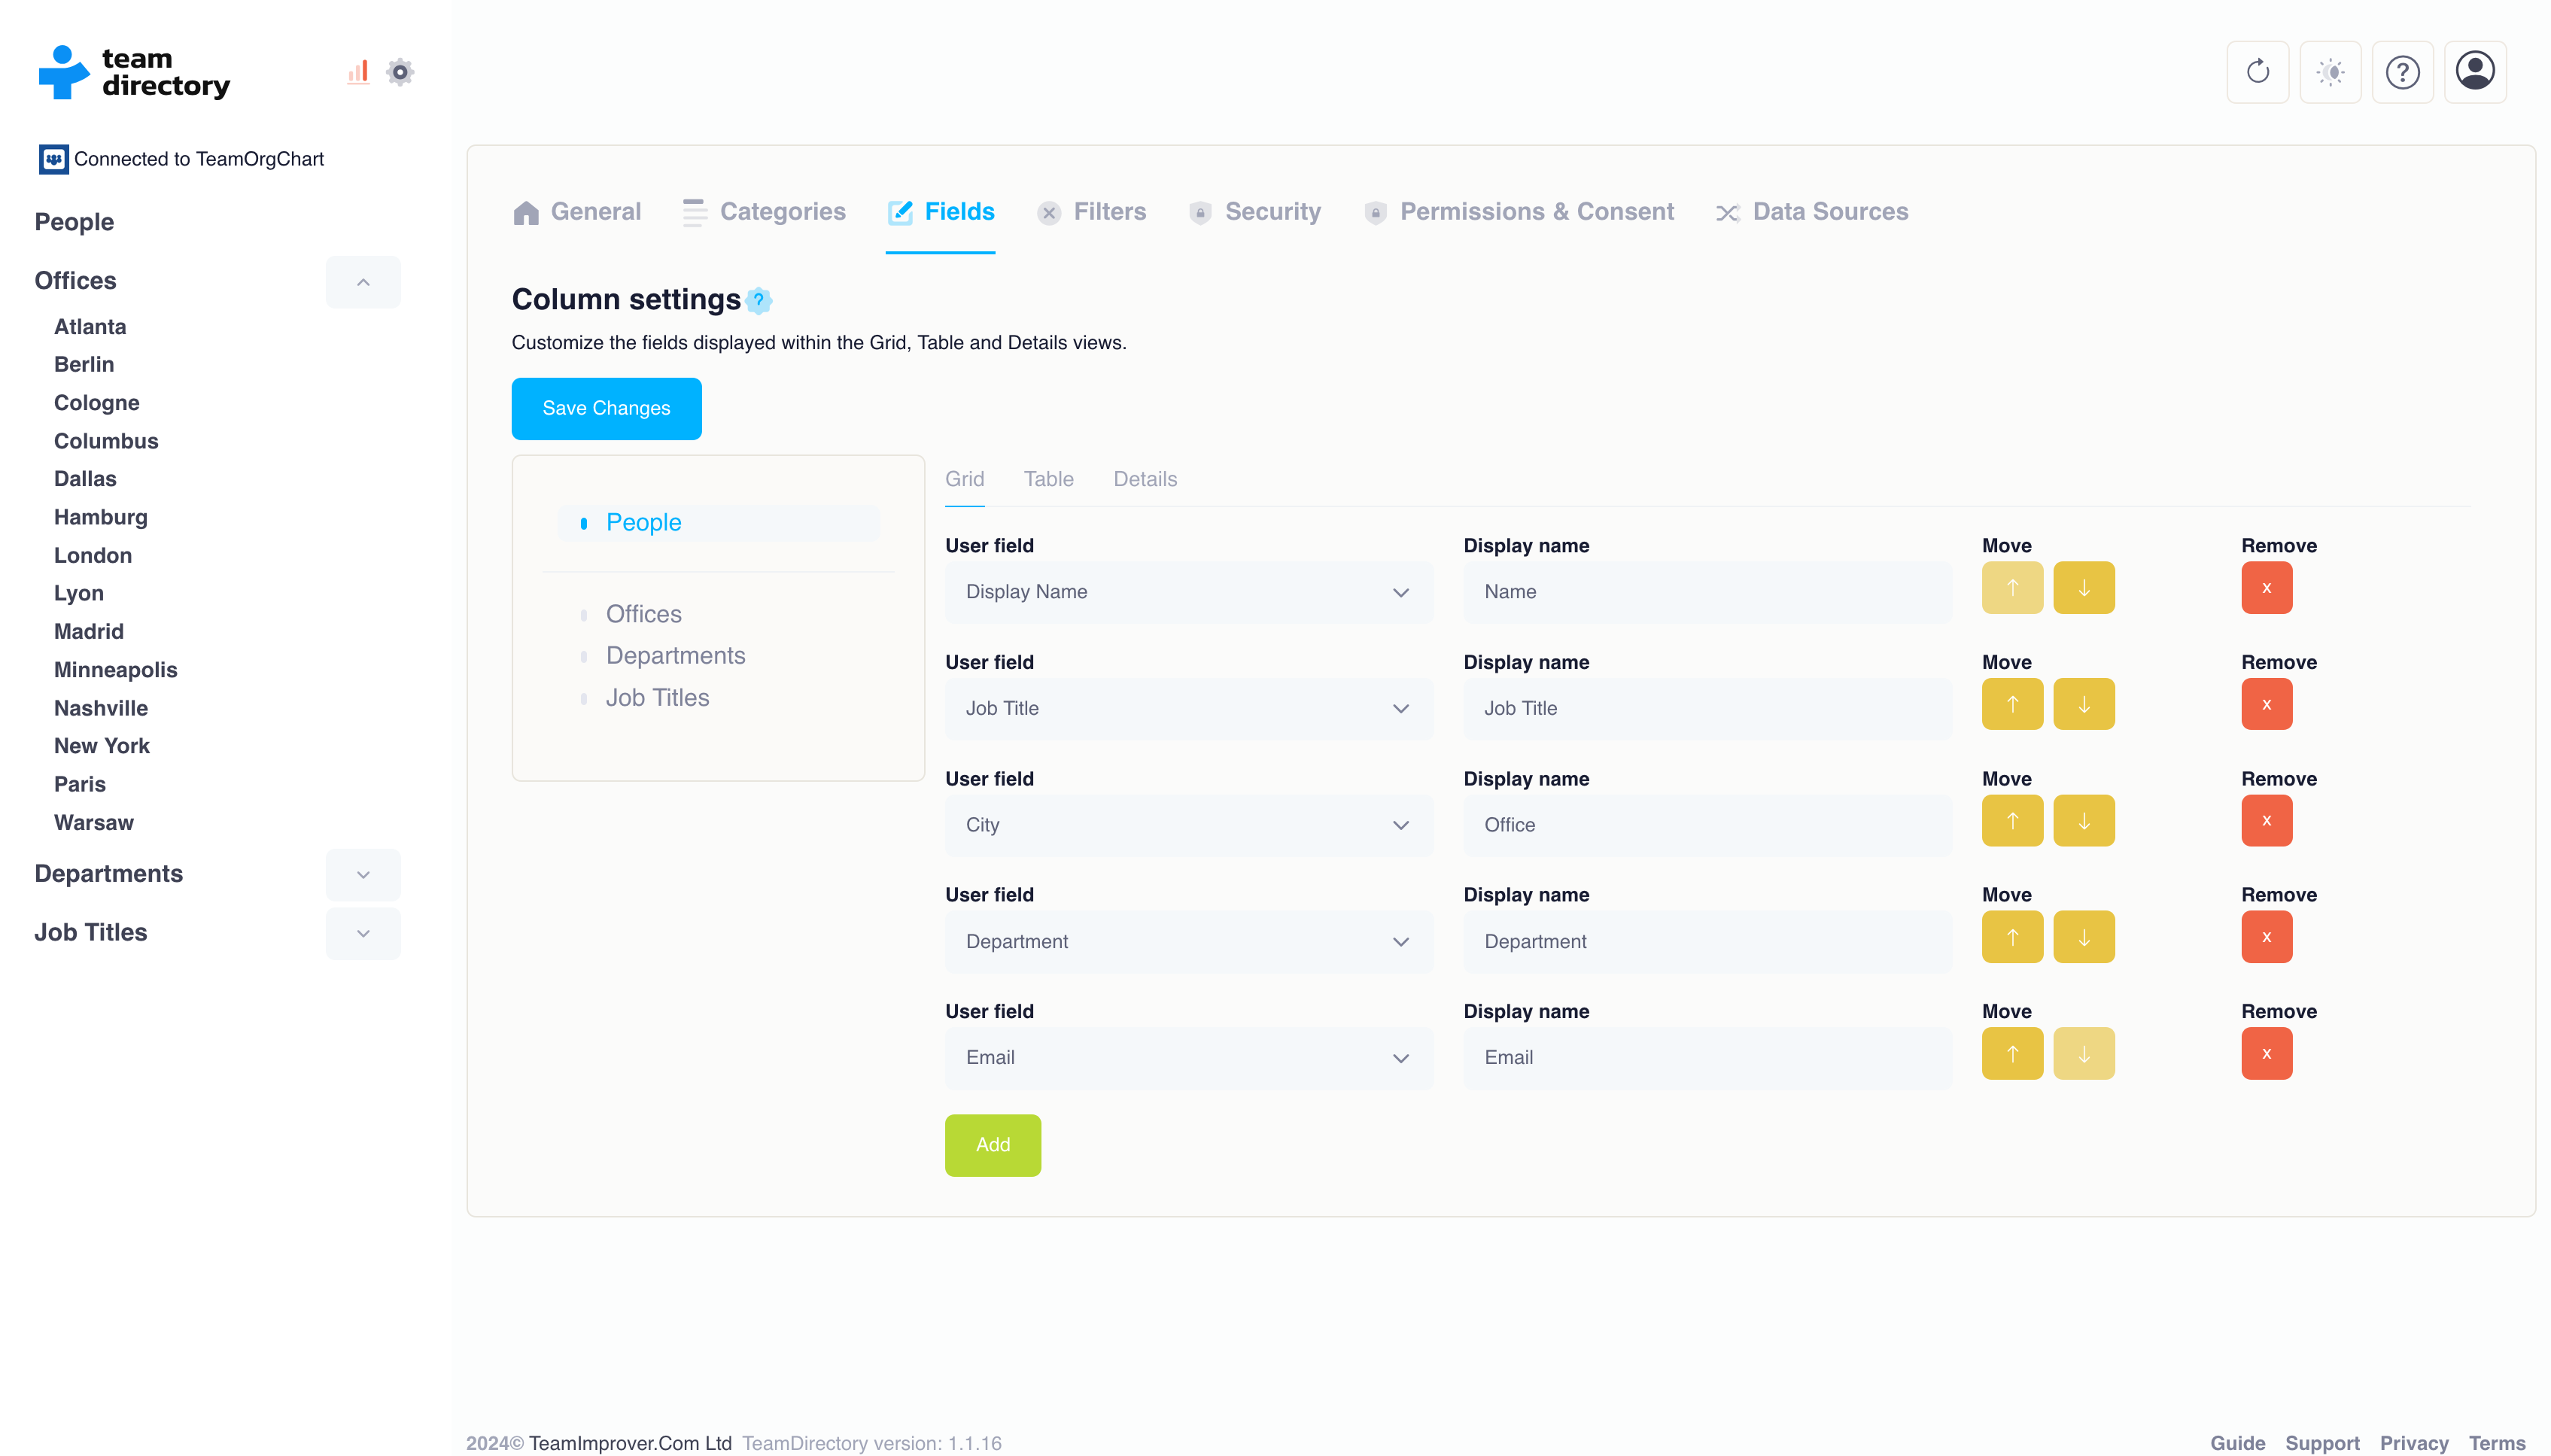Select Job Titles in category list
Viewport: 2551px width, 1456px height.
pyautogui.click(x=657, y=698)
